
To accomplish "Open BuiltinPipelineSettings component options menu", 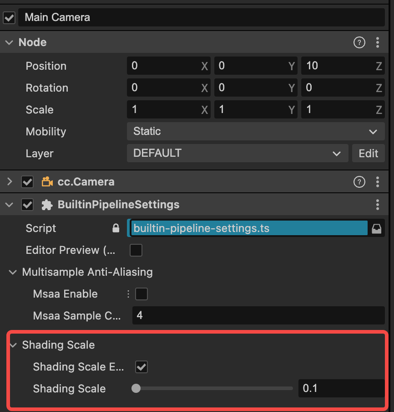I will pyautogui.click(x=378, y=205).
